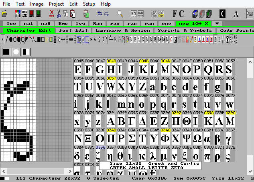Open the File menu

pos(6,4)
